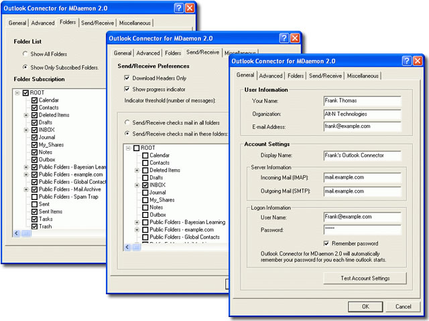Select Notes in Folder Subscription tree

pyautogui.click(x=46, y=152)
